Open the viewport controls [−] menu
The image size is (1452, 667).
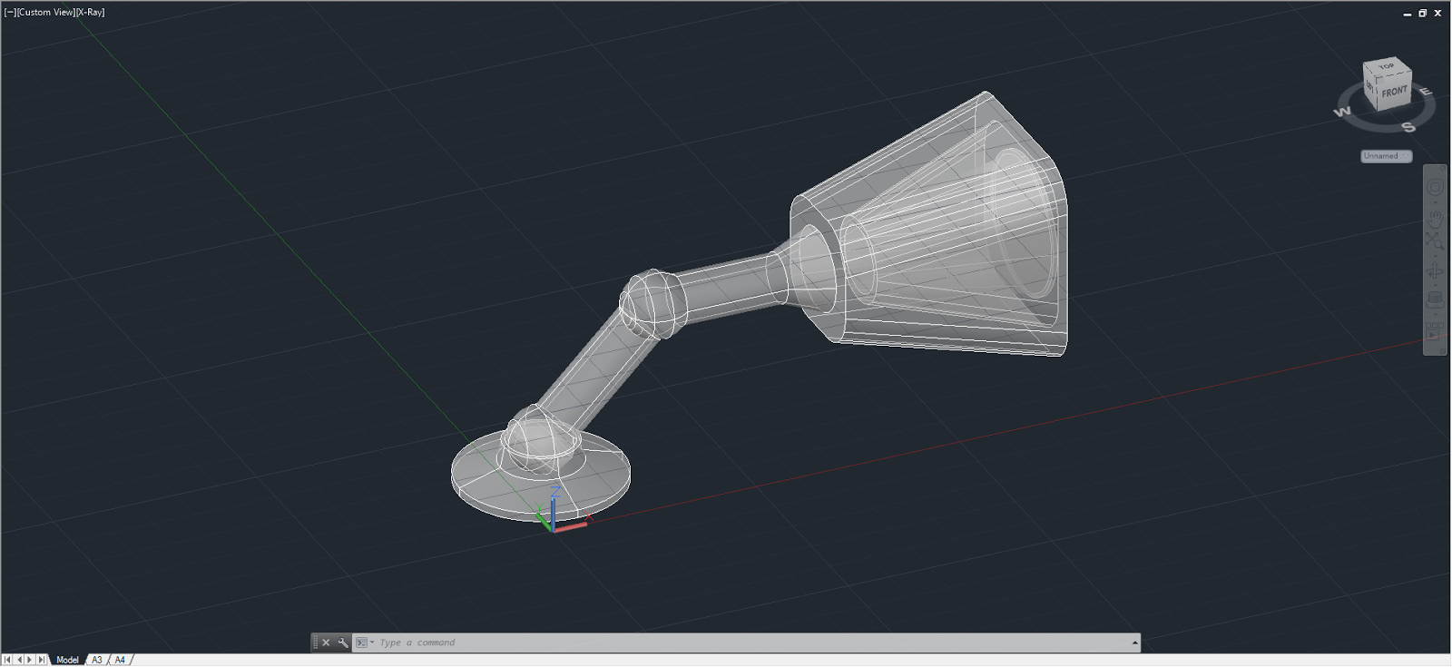coord(10,13)
